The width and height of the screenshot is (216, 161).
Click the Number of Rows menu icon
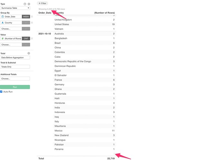[32, 39]
